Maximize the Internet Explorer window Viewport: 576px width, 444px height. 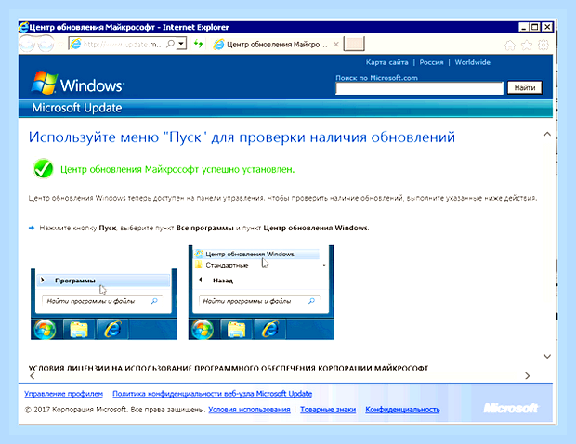click(x=535, y=27)
